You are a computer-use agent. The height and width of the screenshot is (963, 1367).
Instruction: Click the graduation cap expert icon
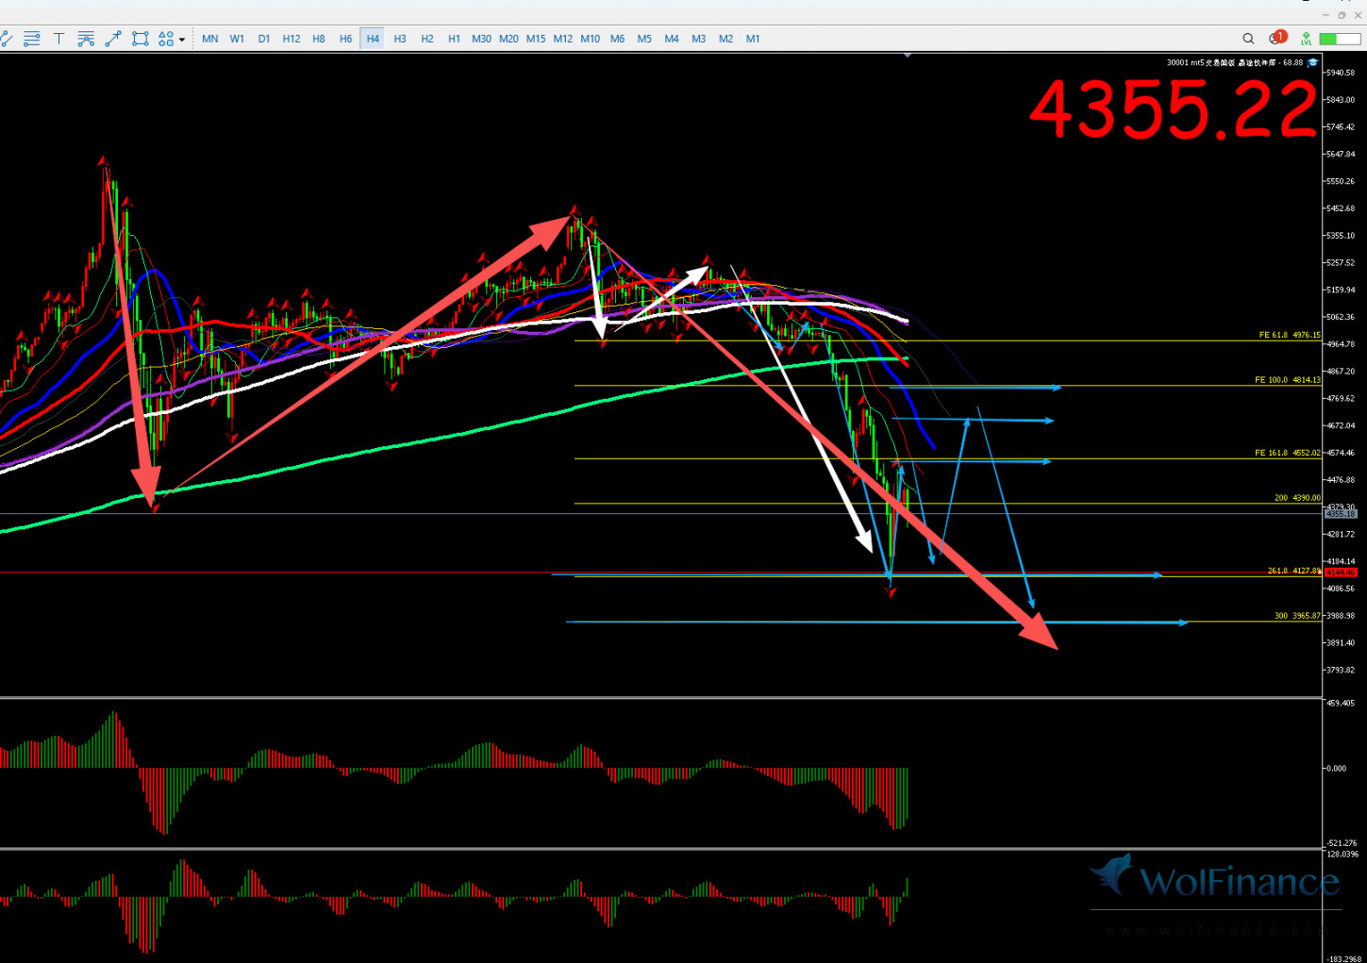pos(1312,63)
